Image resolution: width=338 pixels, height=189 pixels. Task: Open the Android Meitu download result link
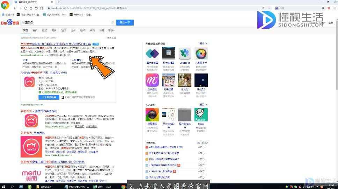44,73
